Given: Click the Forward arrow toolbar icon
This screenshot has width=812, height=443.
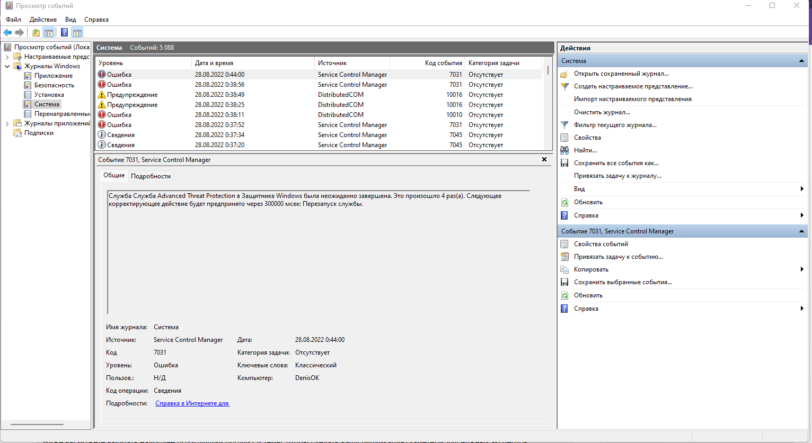Looking at the screenshot, I should point(20,32).
